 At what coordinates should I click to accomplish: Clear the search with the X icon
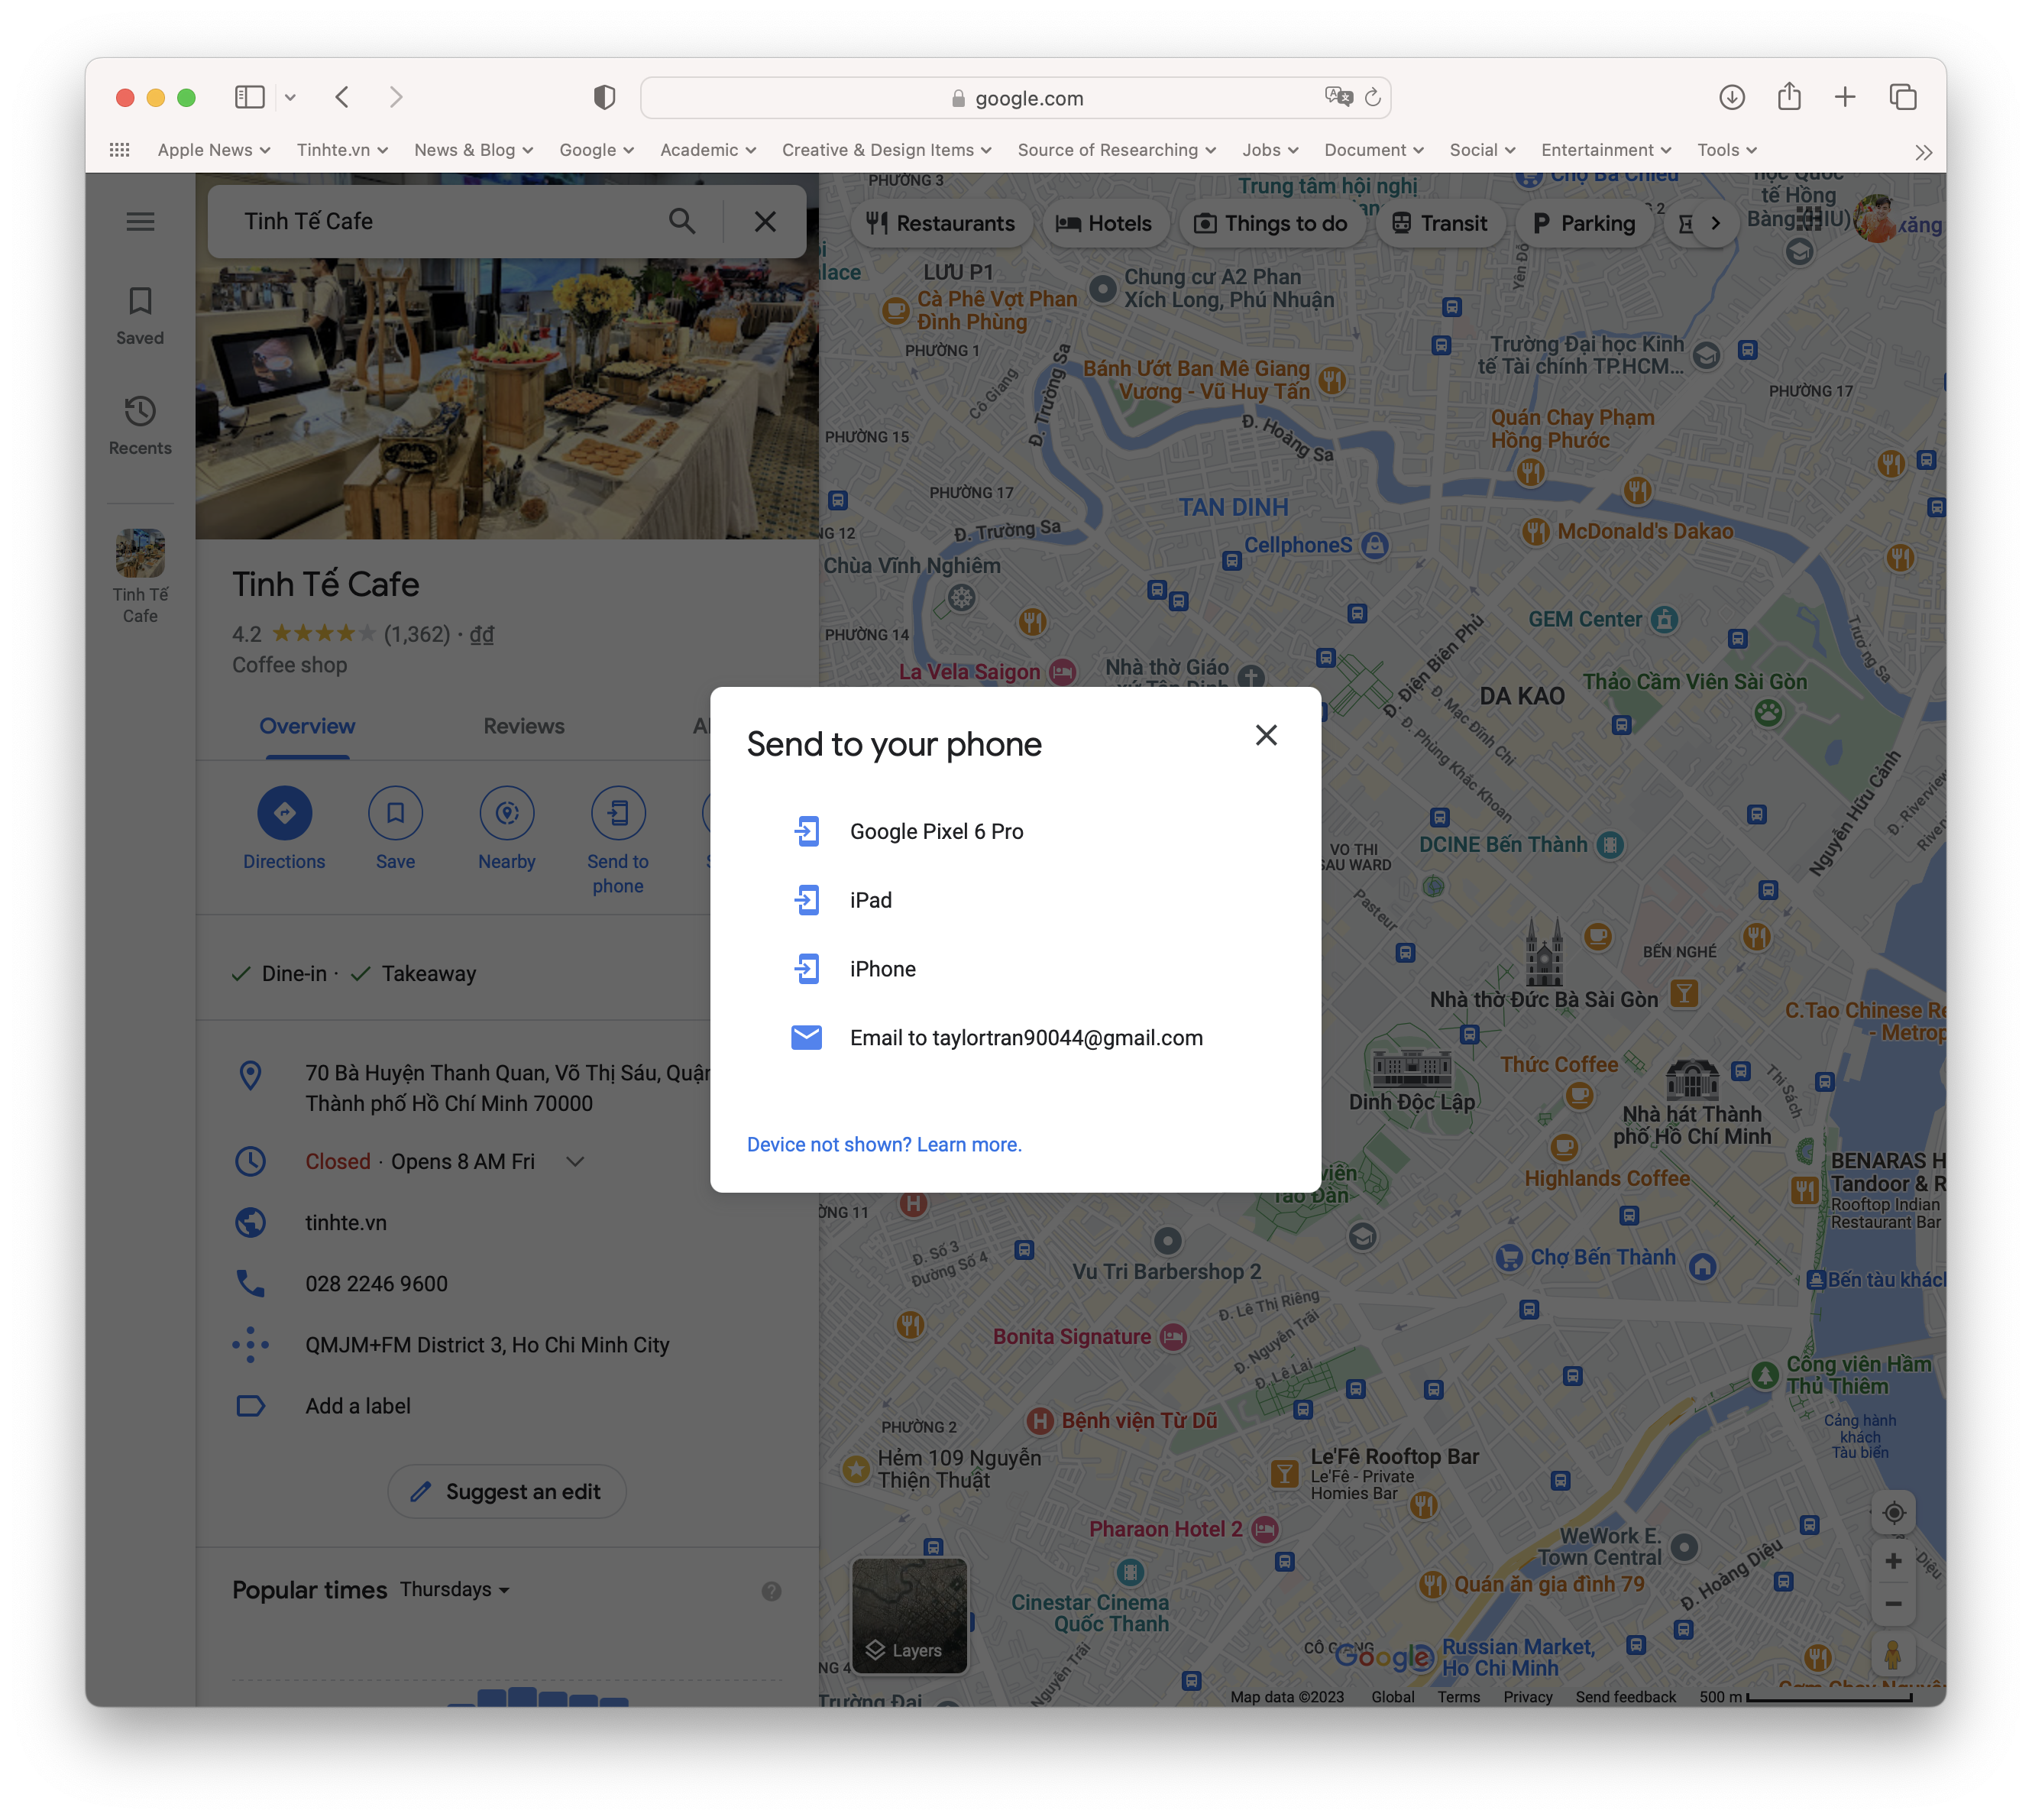pyautogui.click(x=765, y=221)
